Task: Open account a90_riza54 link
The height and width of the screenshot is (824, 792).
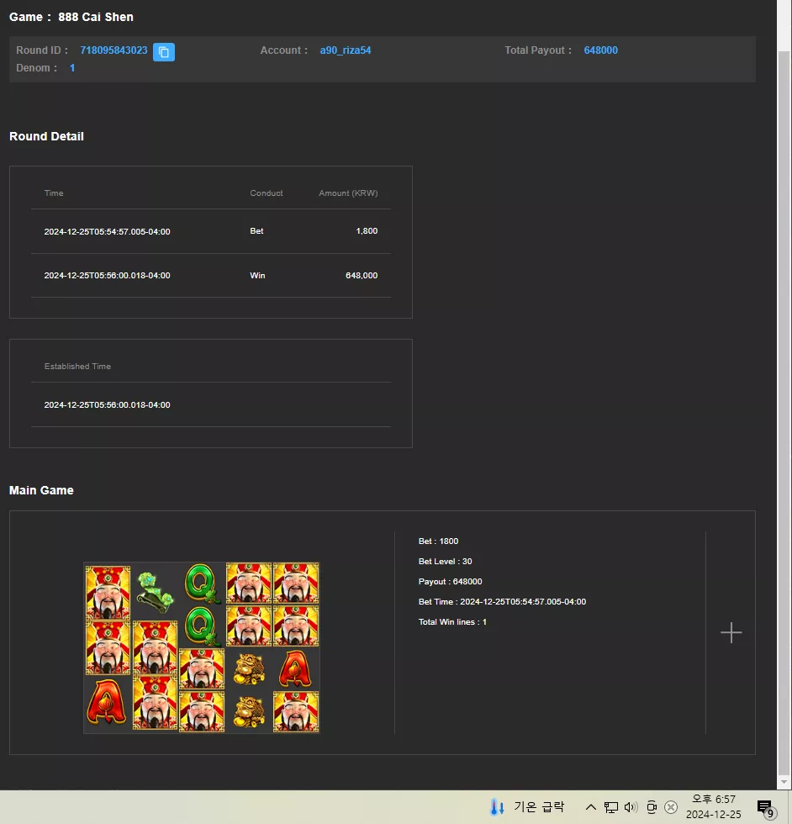Action: pos(346,50)
